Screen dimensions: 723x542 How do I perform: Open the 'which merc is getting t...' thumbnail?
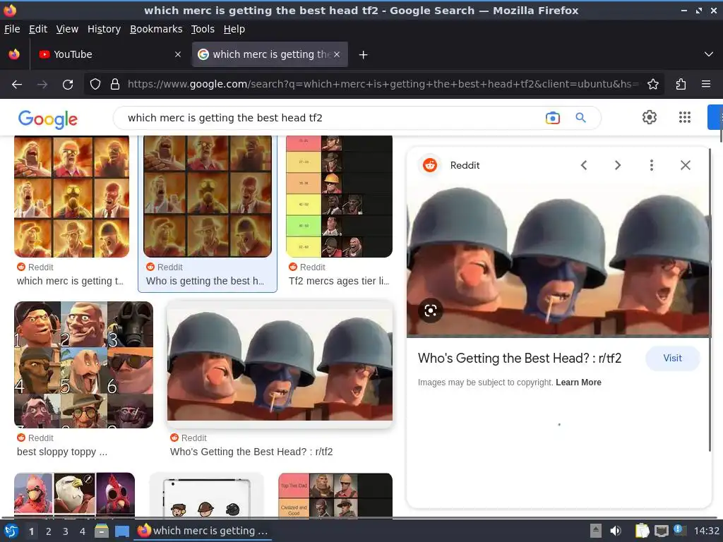point(72,196)
